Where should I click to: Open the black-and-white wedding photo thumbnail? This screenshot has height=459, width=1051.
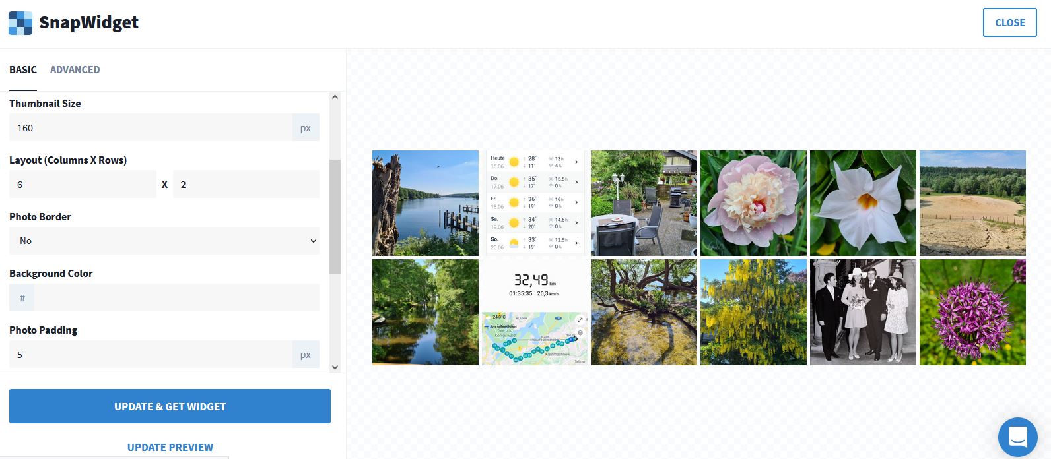click(863, 312)
